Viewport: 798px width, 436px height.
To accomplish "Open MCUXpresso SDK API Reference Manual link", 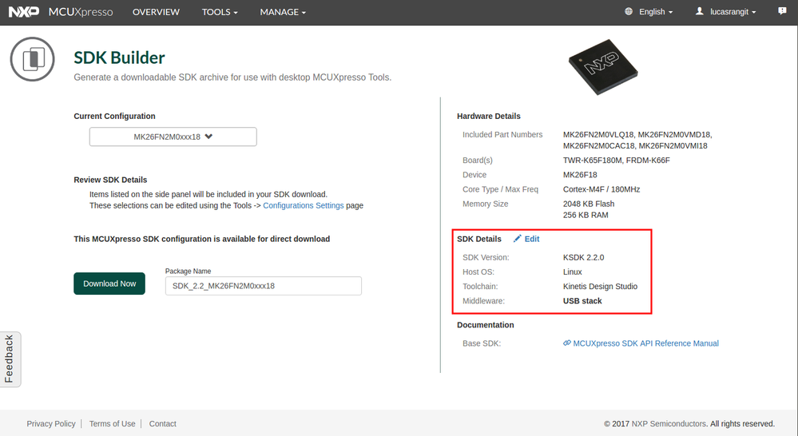I will [645, 343].
